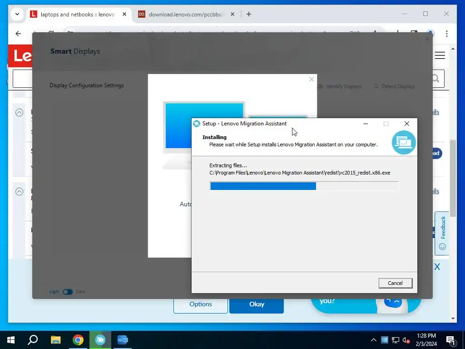Open the Feedback side tab

[x=442, y=233]
